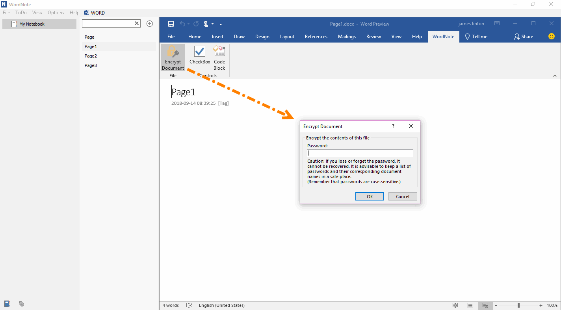
Task: Open WordNote Help menu
Action: (x=74, y=13)
